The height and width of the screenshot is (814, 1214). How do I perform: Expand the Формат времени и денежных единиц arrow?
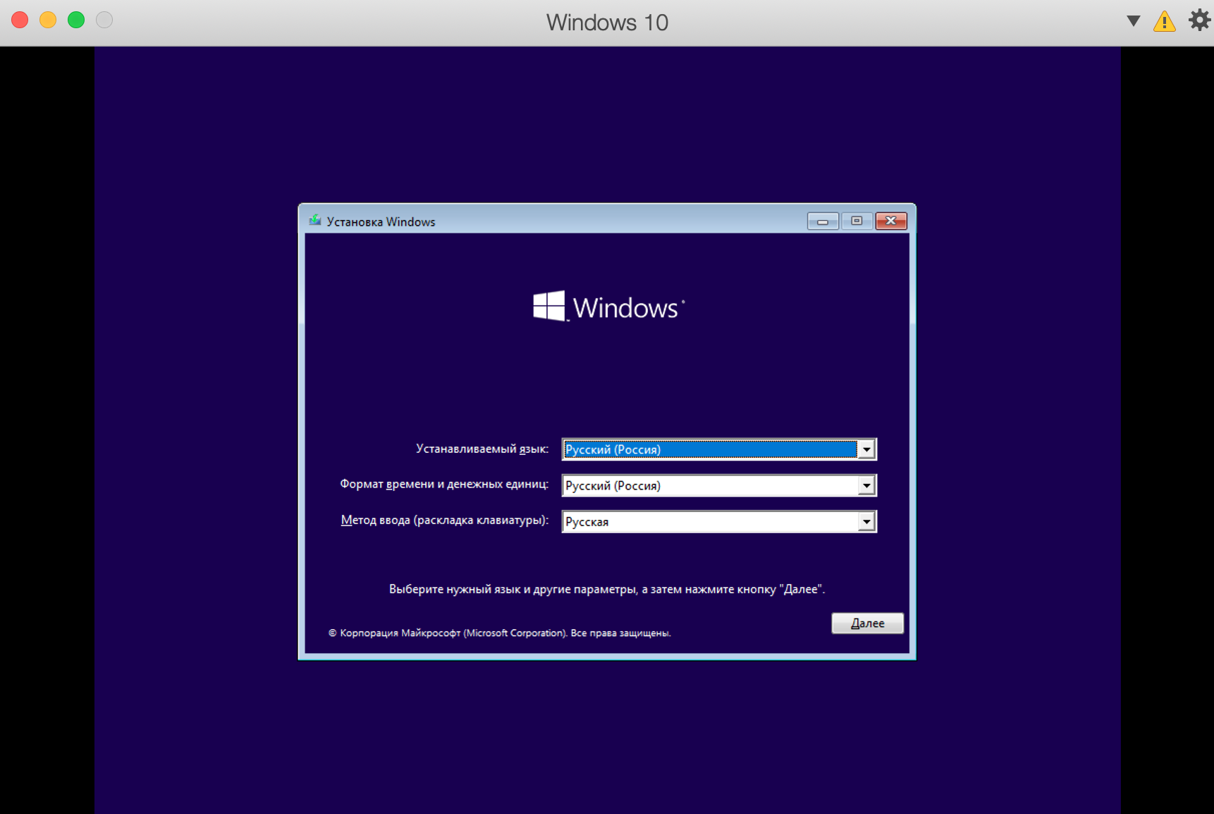tap(866, 485)
